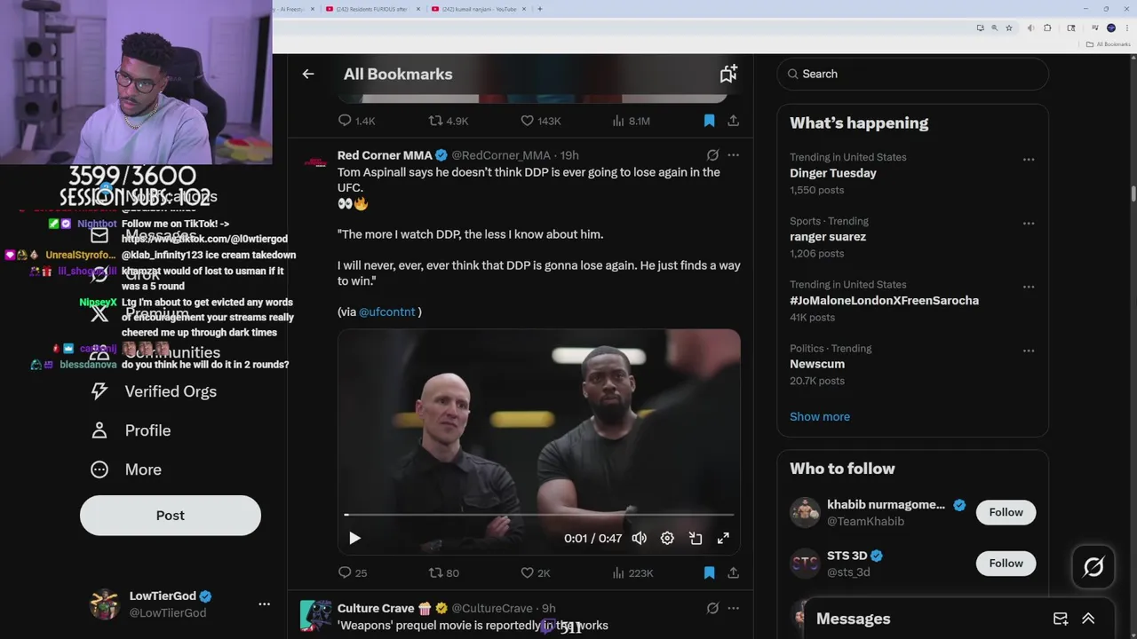Image resolution: width=1137 pixels, height=639 pixels.
Task: Open the floating Grok button
Action: (x=1093, y=566)
